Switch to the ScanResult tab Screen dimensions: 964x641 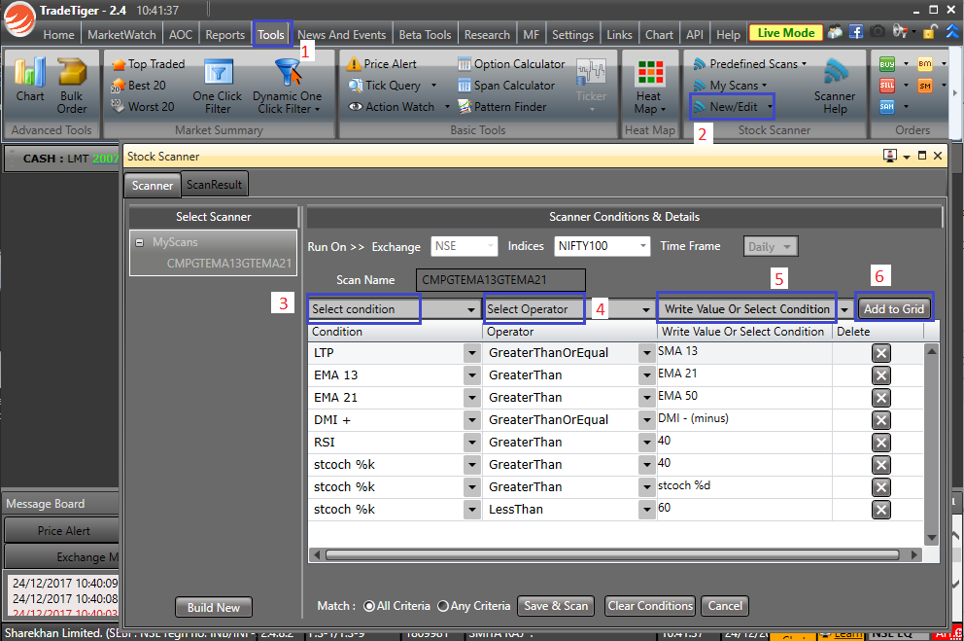tap(215, 185)
